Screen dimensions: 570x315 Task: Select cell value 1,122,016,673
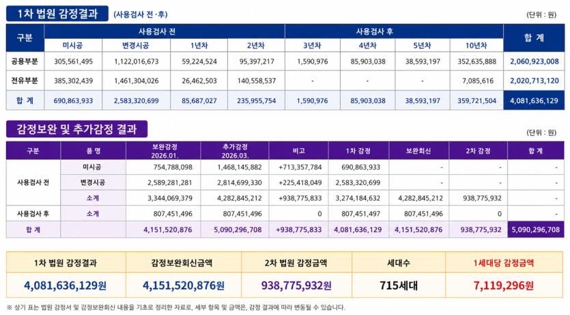click(x=137, y=61)
